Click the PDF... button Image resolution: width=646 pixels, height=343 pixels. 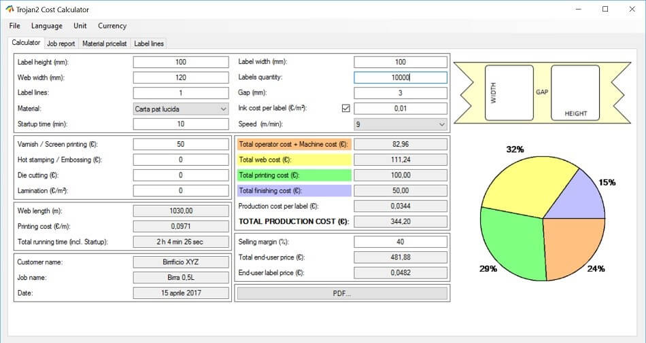342,293
